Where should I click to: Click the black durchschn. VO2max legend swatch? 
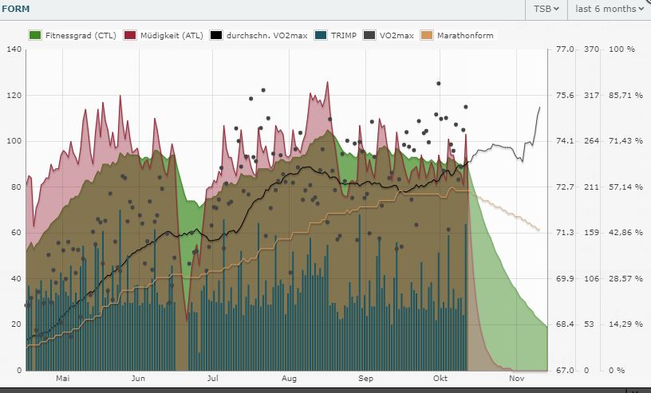(x=216, y=36)
